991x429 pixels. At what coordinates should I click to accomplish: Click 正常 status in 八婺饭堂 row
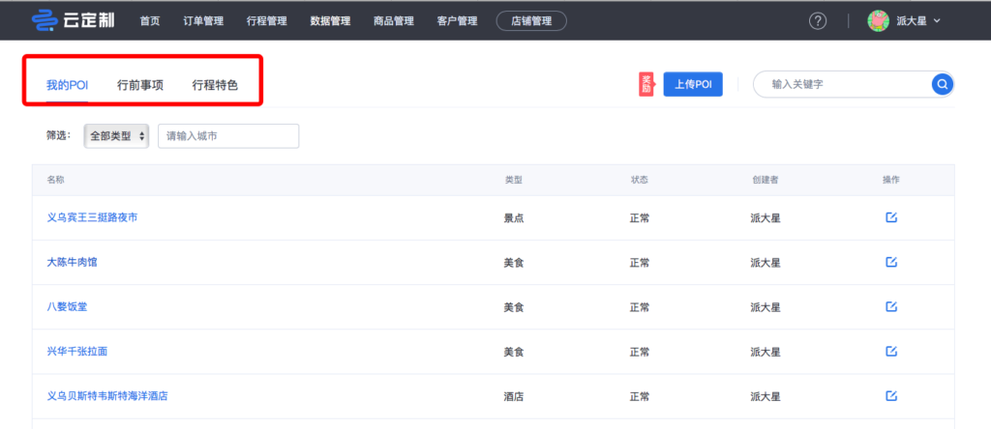639,308
